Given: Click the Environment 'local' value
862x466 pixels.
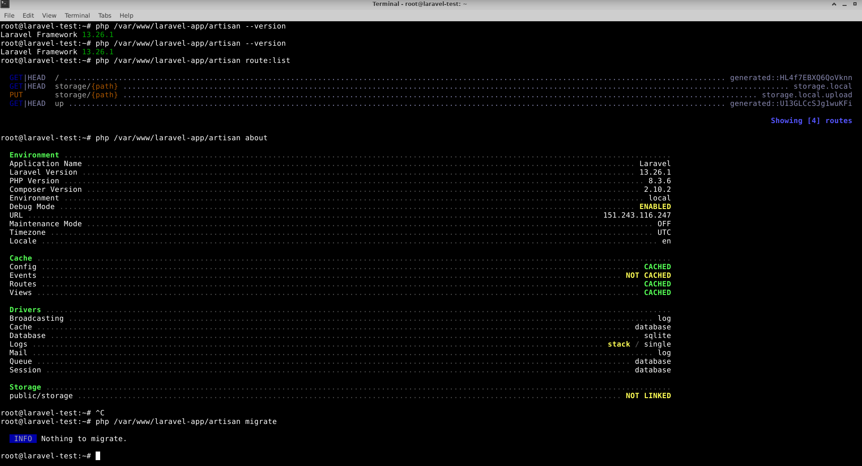Looking at the screenshot, I should [x=659, y=198].
